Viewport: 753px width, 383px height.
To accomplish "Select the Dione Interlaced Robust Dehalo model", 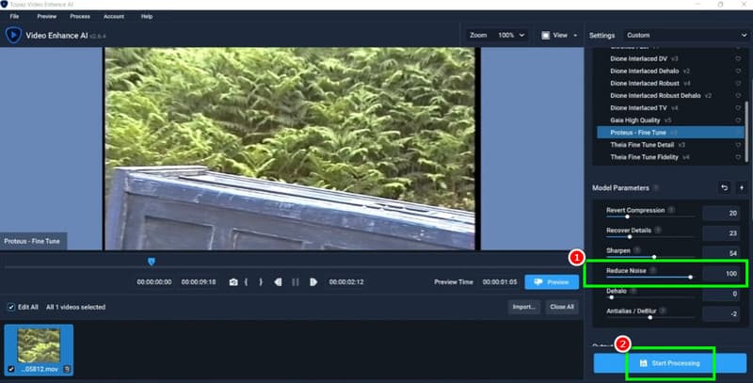I will [669, 95].
